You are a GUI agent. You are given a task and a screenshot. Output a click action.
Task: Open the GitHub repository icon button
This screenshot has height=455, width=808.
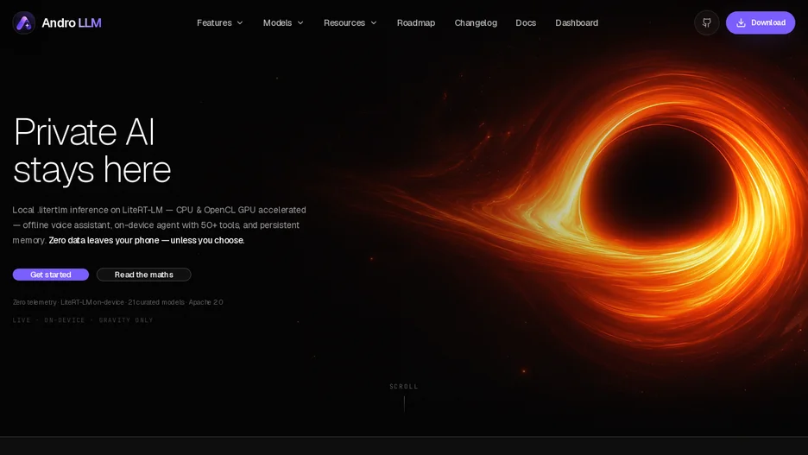click(x=706, y=22)
